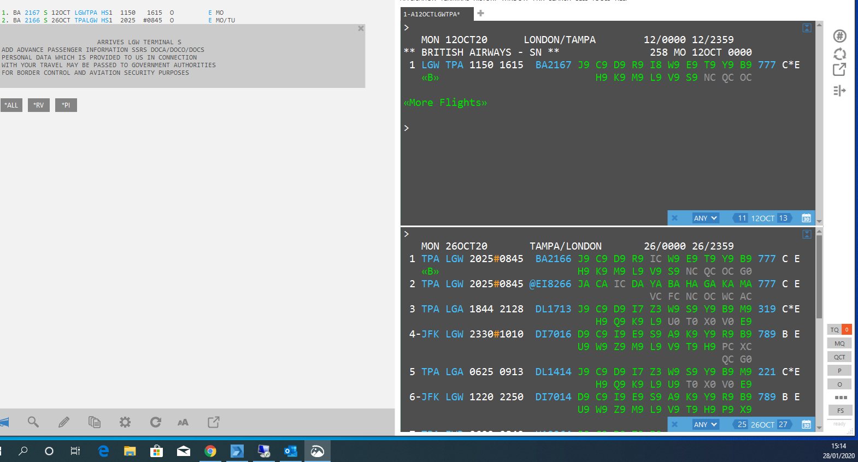
Task: Dismiss the 12OCT availability search bar
Action: click(675, 218)
